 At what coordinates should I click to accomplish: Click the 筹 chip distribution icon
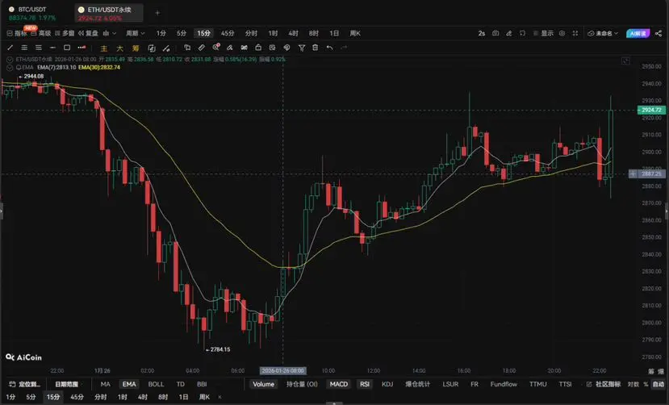(x=136, y=48)
